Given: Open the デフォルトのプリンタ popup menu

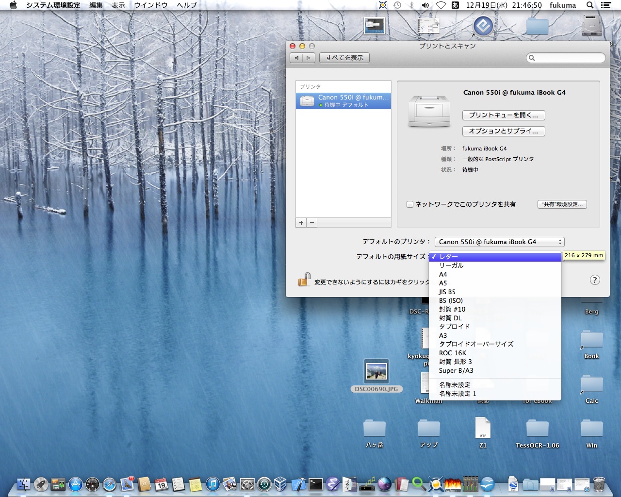Looking at the screenshot, I should (499, 242).
